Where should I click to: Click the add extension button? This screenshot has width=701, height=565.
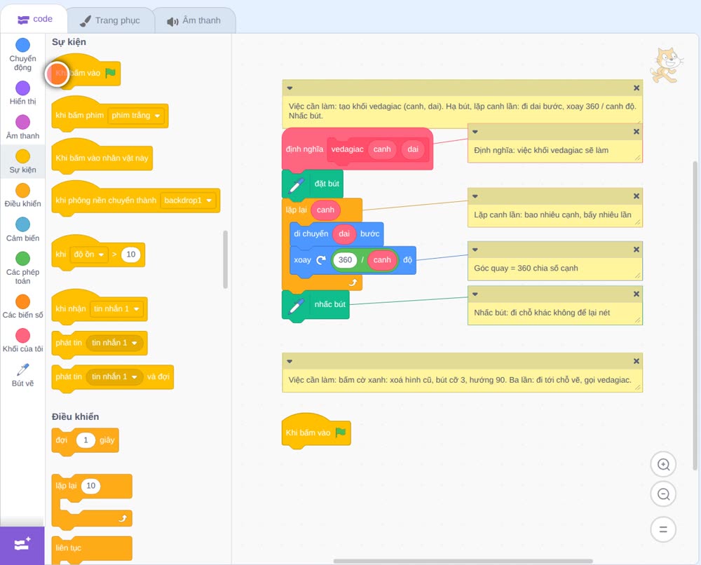click(22, 545)
